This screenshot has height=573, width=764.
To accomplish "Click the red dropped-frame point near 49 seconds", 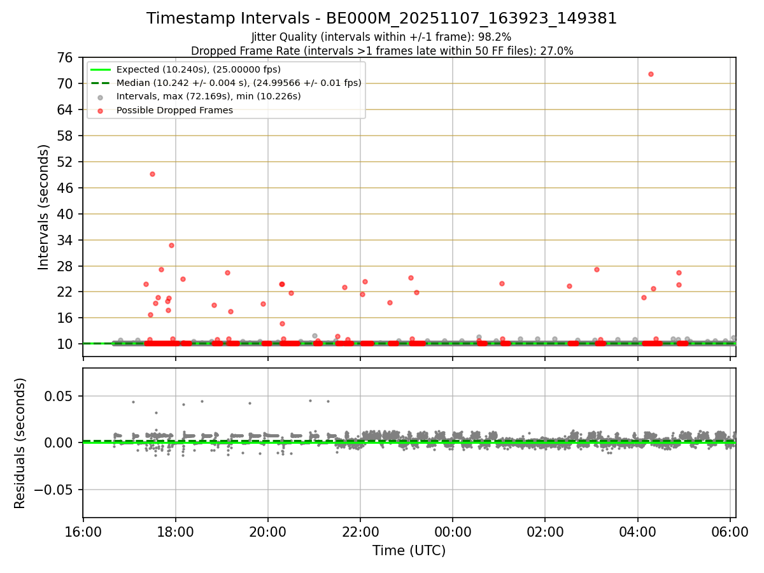I will click(152, 174).
